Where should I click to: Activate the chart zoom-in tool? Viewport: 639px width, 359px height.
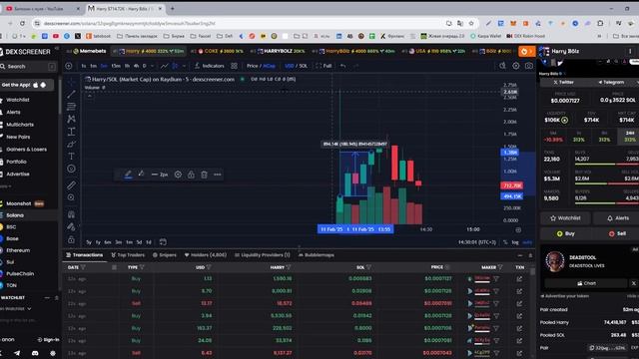tap(71, 197)
